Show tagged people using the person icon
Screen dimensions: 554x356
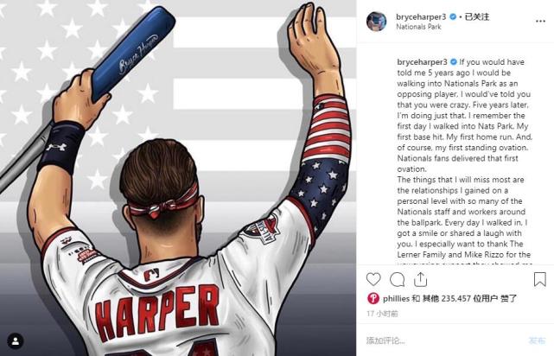tap(16, 341)
